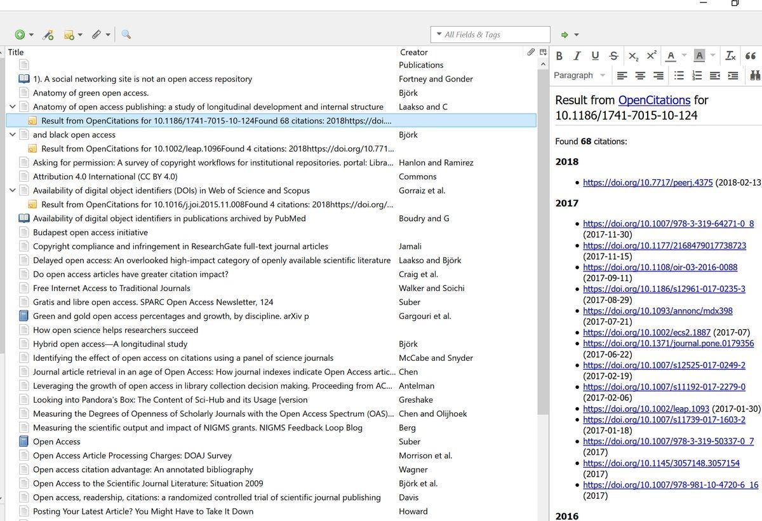
Task: Select 'Attribution 4.0 International (CC BY 4.0)' item
Action: 105,177
